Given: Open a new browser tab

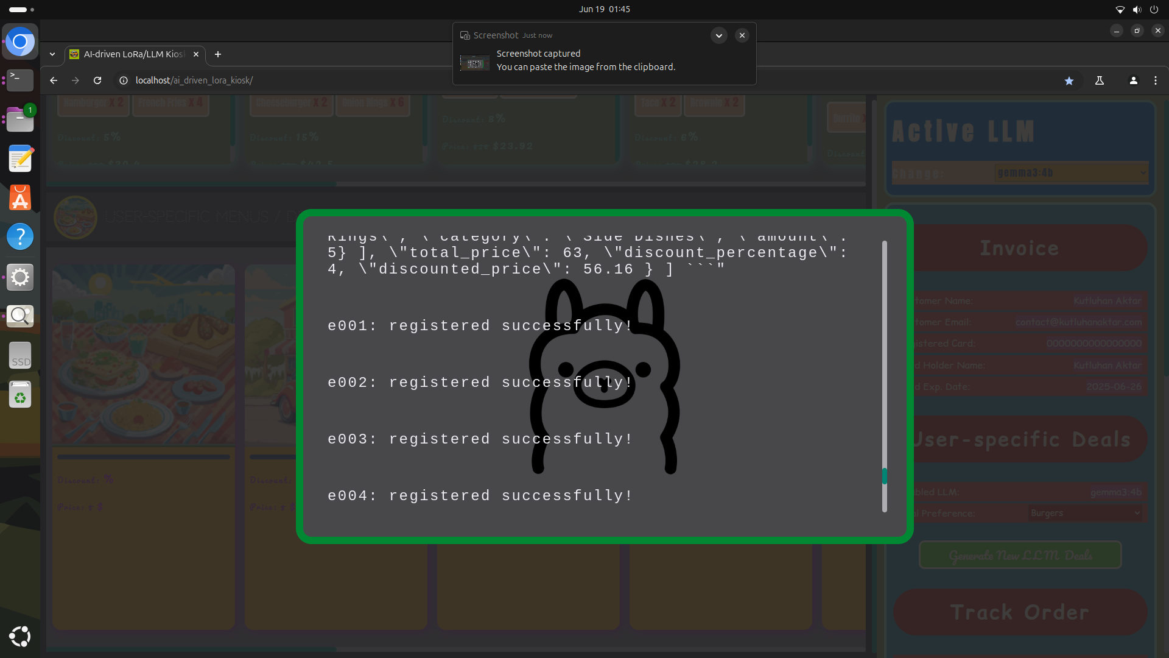Looking at the screenshot, I should click(x=217, y=54).
